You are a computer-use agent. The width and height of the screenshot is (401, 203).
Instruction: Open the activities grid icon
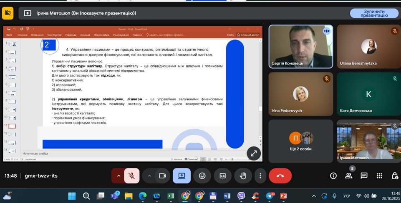379,176
